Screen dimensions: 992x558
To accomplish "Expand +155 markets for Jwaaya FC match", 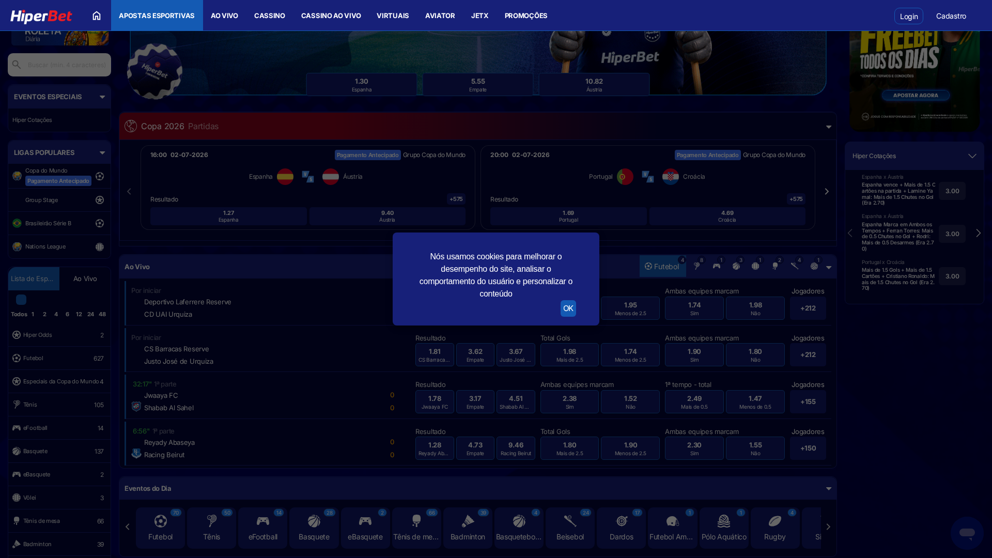I will pyautogui.click(x=808, y=402).
